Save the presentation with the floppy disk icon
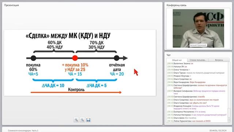Image resolution: width=234 pixels, height=132 pixels. coord(88,120)
